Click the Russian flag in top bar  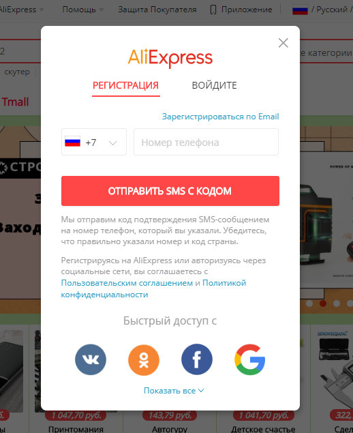[300, 10]
